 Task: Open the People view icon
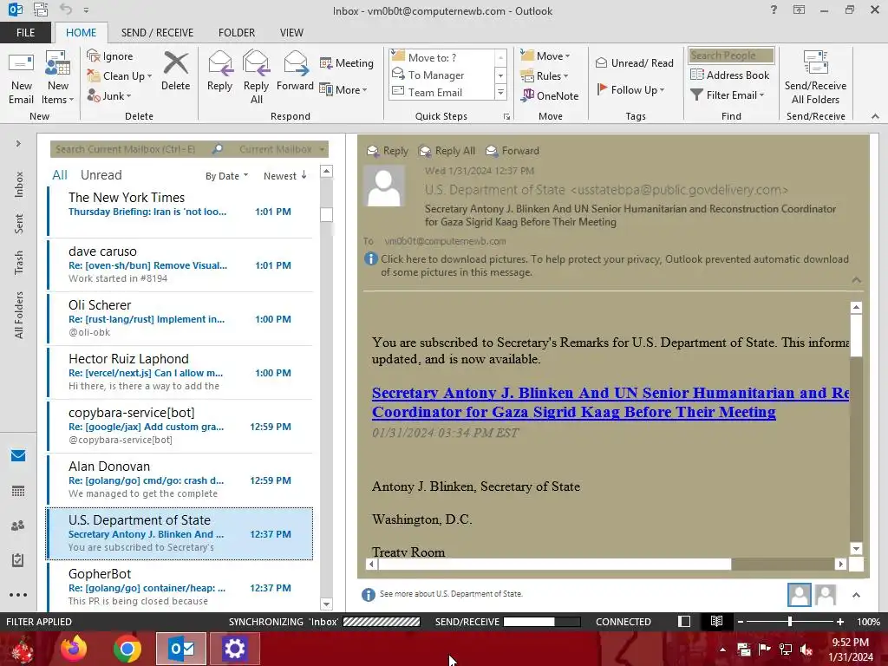[18, 526]
